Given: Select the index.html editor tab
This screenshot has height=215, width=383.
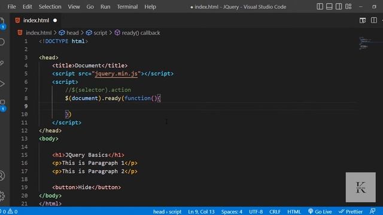Looking at the screenshot, I should click(36, 20).
